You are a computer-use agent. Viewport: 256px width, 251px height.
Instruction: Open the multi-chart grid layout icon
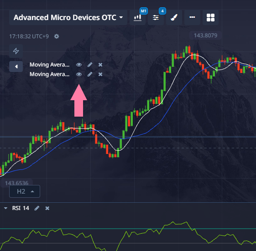(x=210, y=17)
